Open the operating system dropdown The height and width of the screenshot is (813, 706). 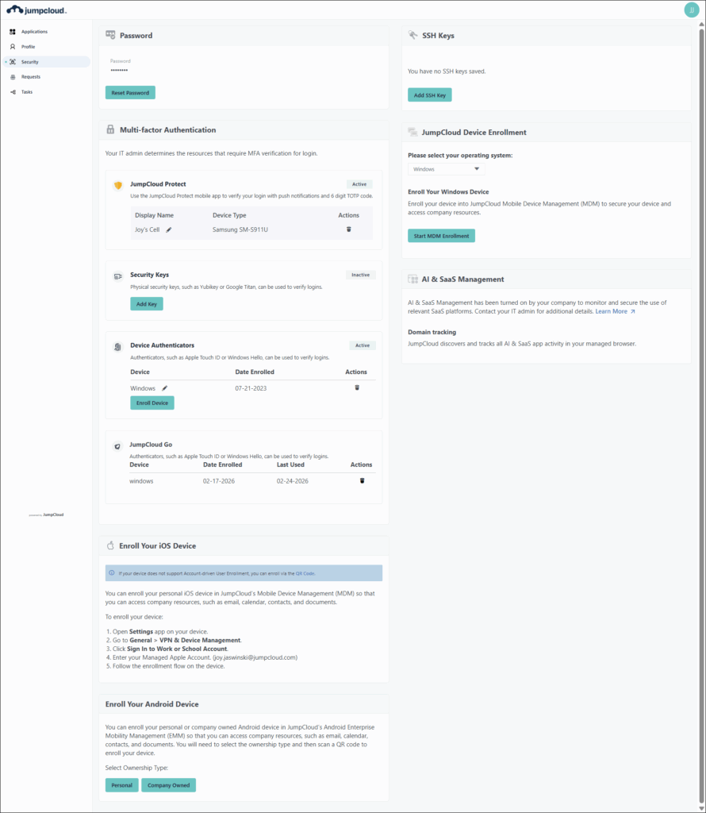(x=446, y=169)
